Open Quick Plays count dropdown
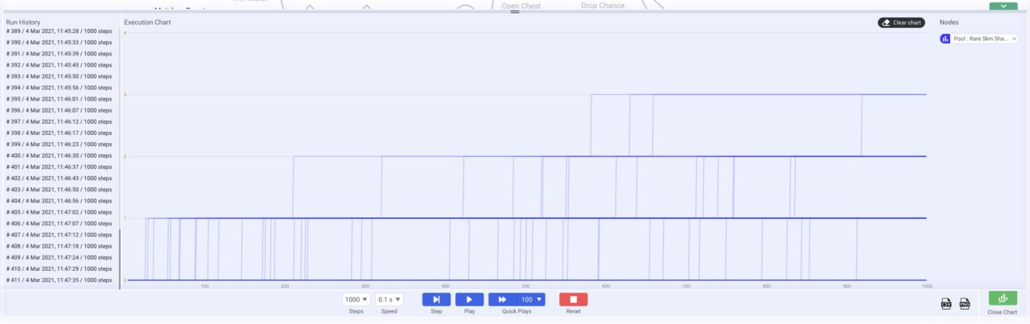Viewport: 1030px width, 324px height. pos(531,299)
